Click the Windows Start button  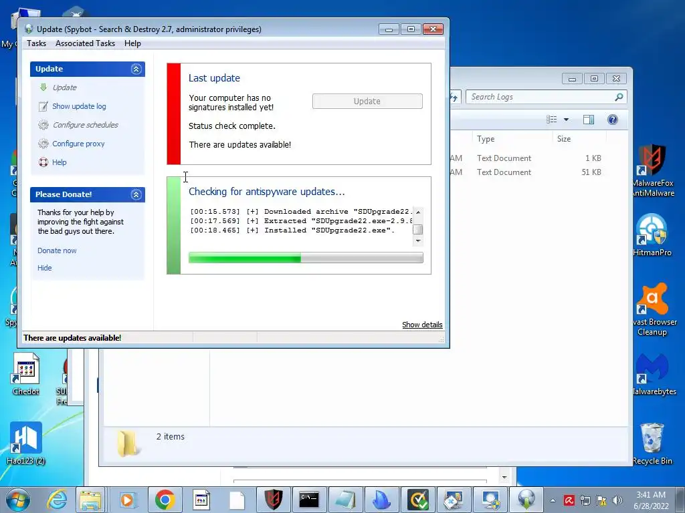tap(18, 500)
